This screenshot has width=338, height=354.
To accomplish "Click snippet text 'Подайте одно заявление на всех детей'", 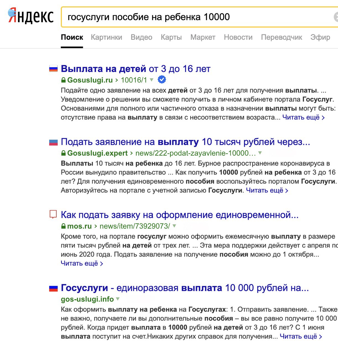I will 124,90.
